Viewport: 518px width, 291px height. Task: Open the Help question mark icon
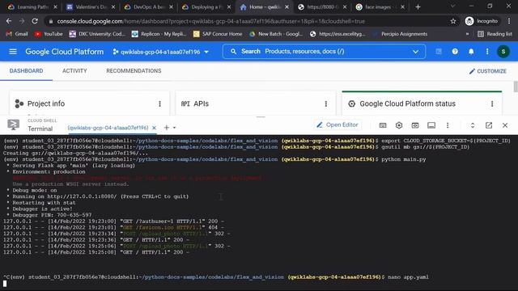(455, 52)
